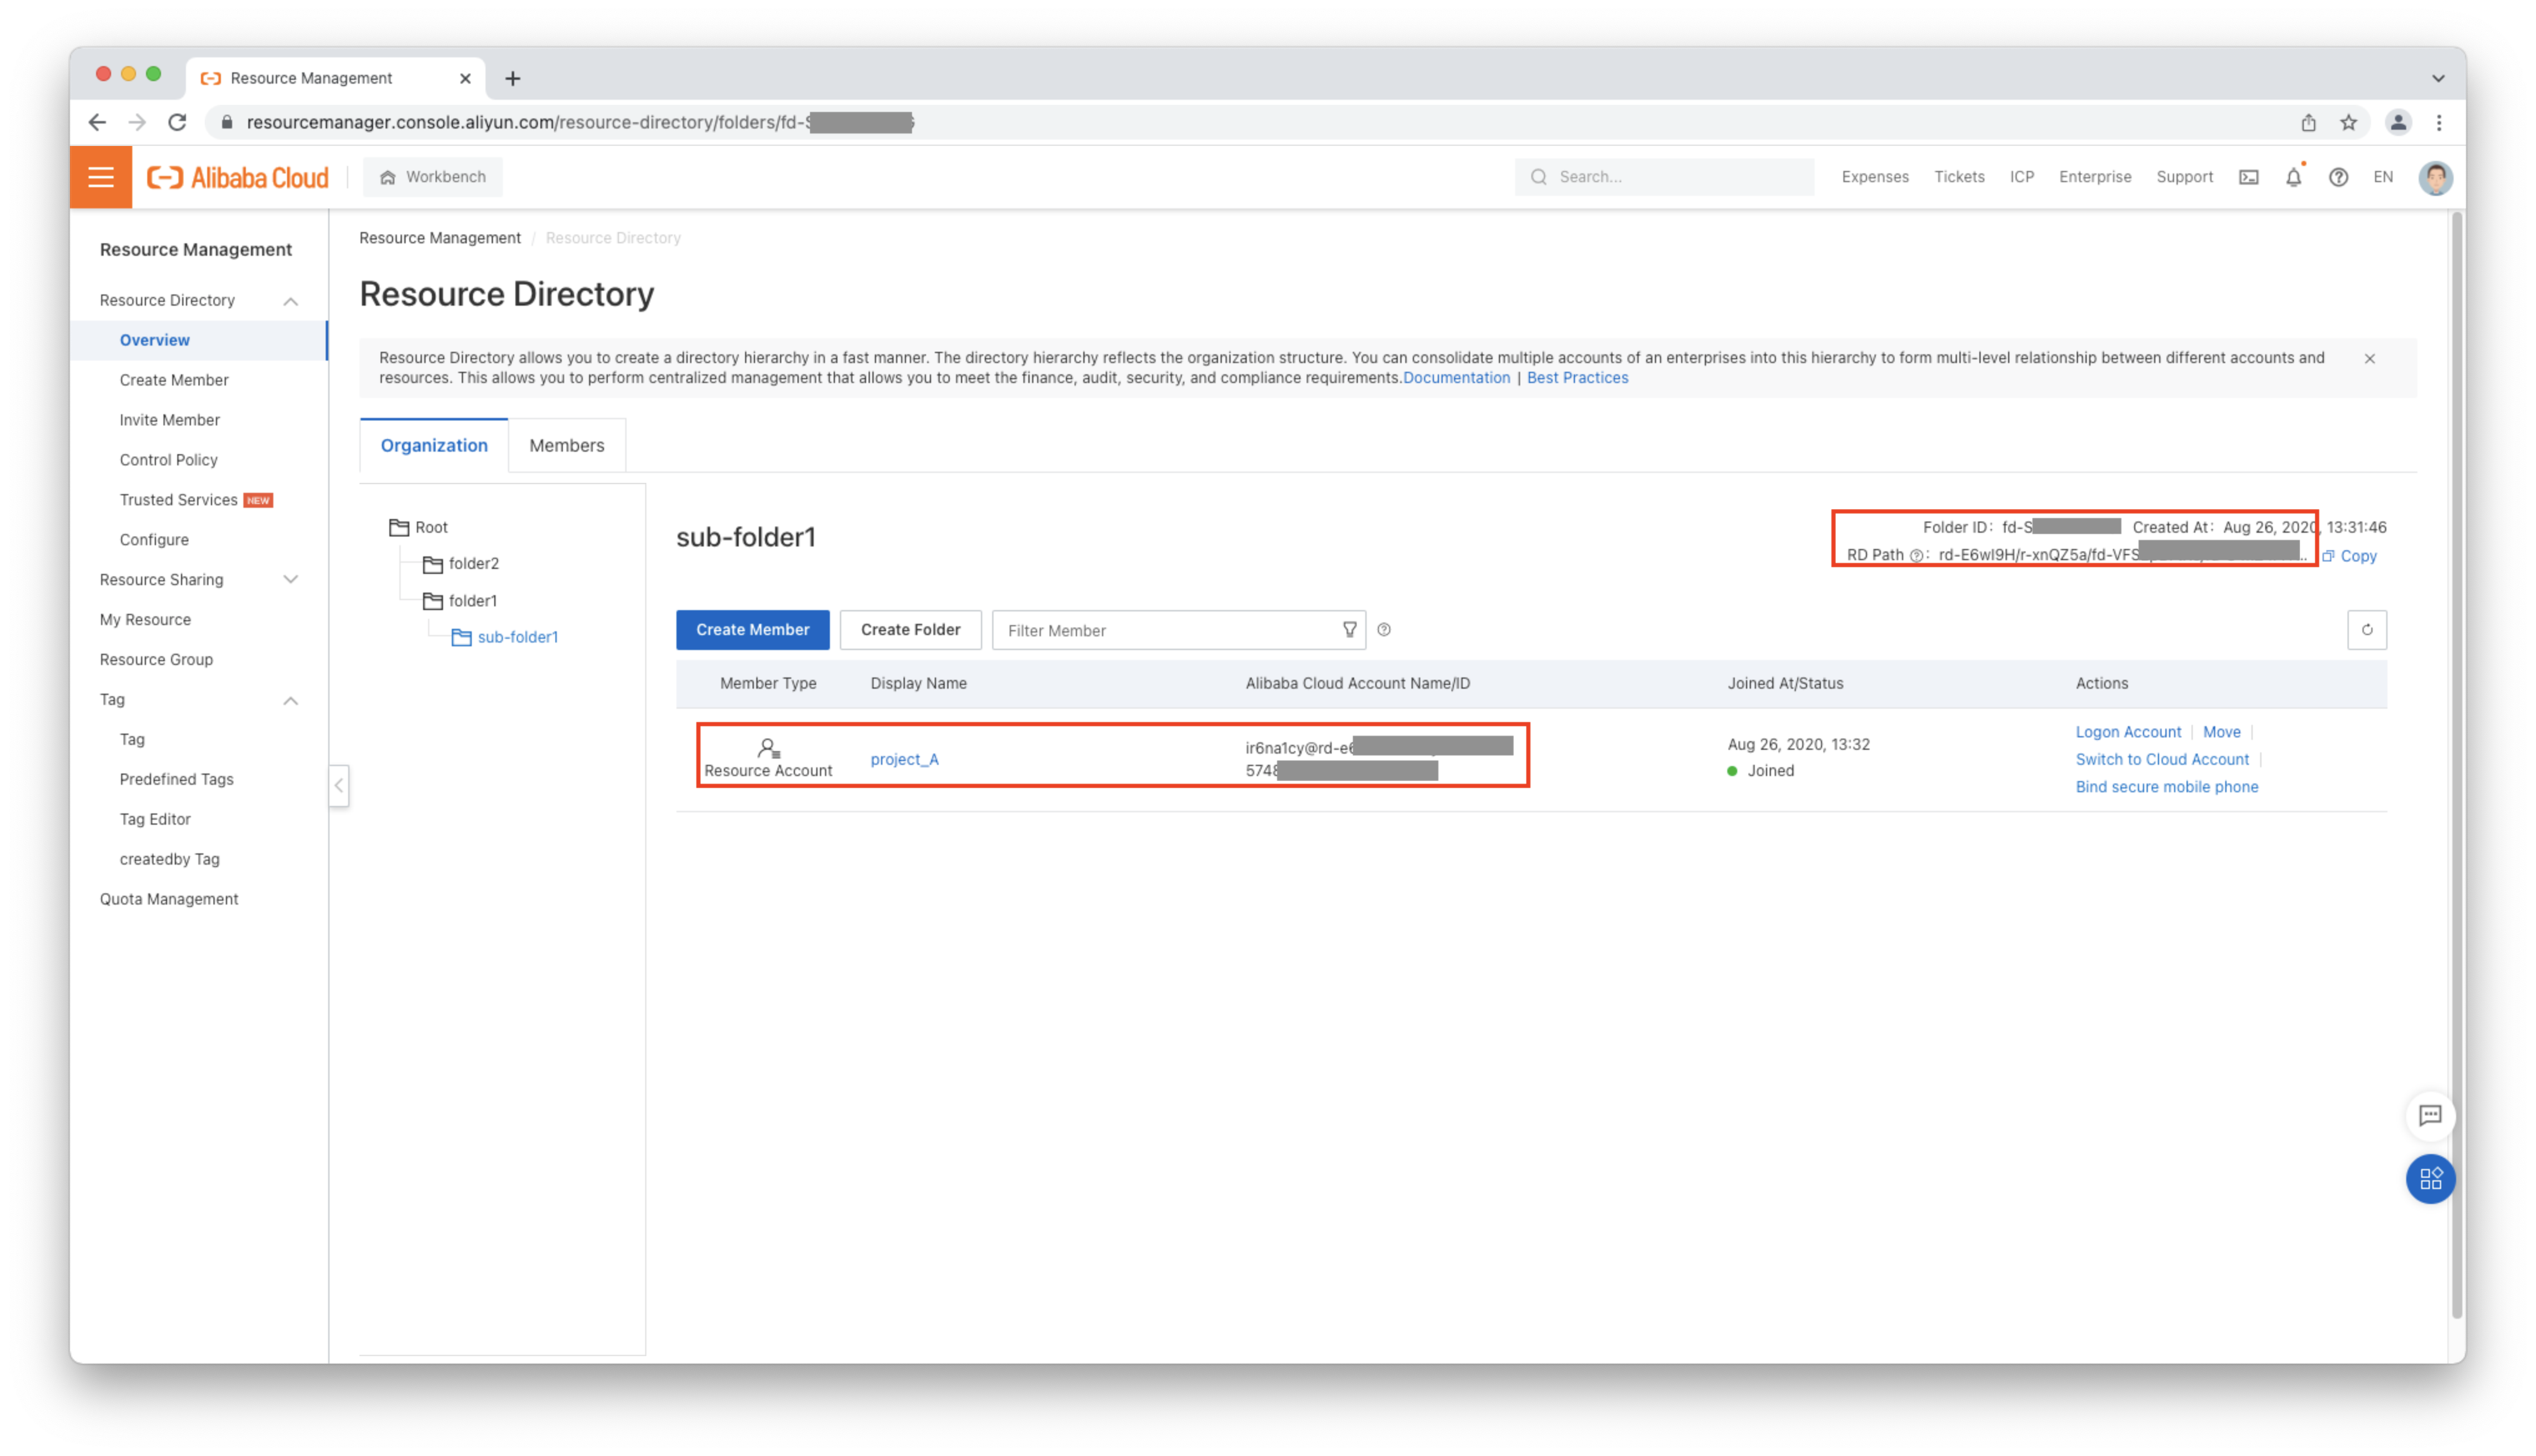Collapse the Tag sidebar section
2536x1456 pixels.
pyautogui.click(x=290, y=700)
